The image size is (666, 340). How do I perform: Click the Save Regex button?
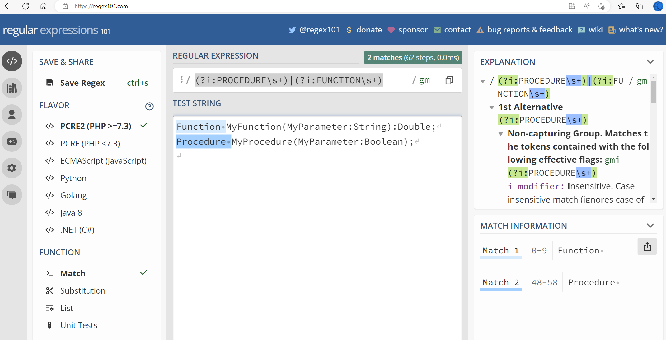[x=82, y=83]
